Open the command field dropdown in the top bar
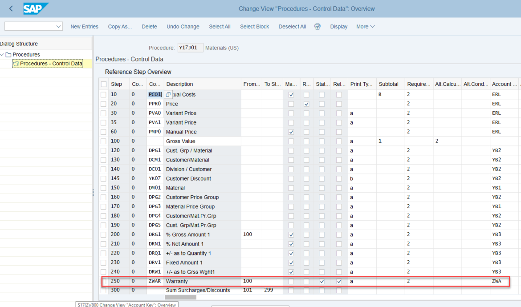Image resolution: width=521 pixels, height=307 pixels. tap(58, 26)
